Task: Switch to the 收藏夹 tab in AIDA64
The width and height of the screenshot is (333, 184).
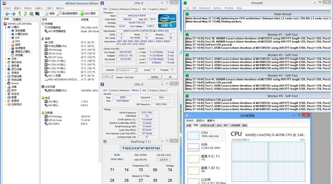Action: click(x=17, y=19)
